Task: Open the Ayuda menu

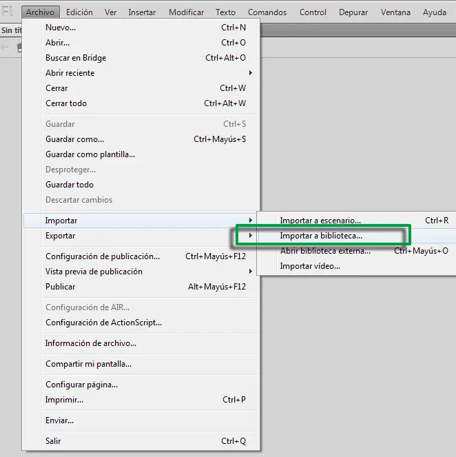Action: pos(435,12)
